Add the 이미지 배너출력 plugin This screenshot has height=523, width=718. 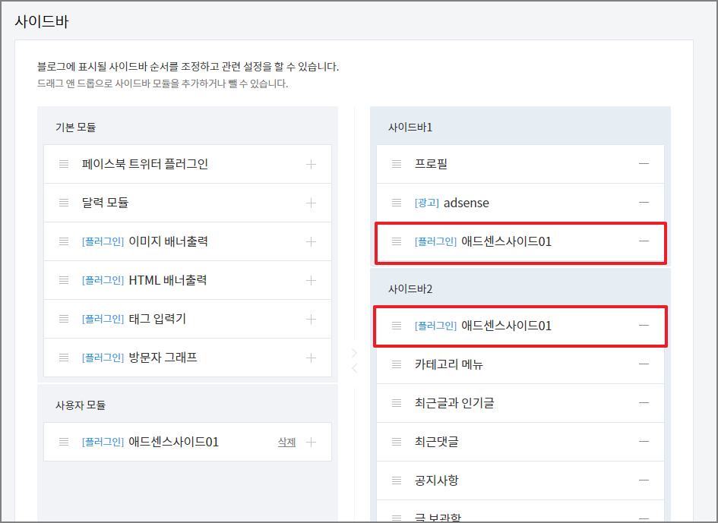click(311, 241)
